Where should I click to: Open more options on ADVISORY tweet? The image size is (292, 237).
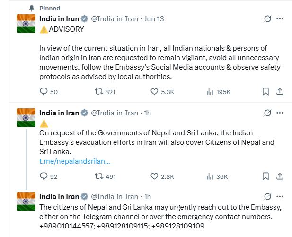(280, 19)
